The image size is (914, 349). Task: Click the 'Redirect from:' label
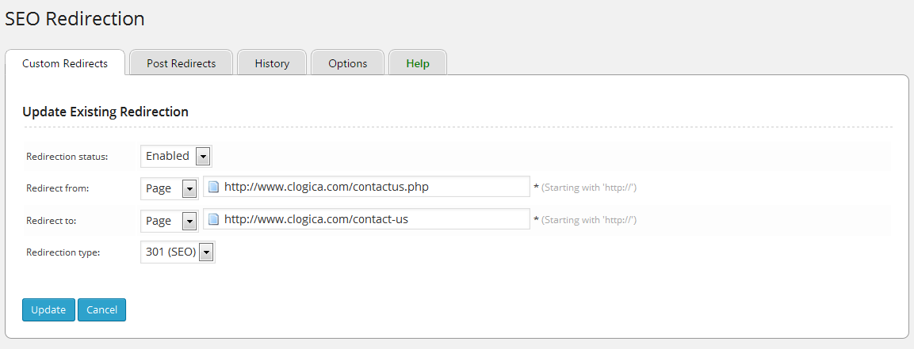tap(58, 188)
